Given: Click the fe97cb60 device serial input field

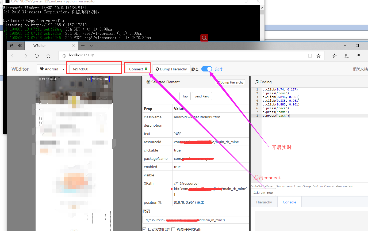Looking at the screenshot, I should tap(94, 68).
